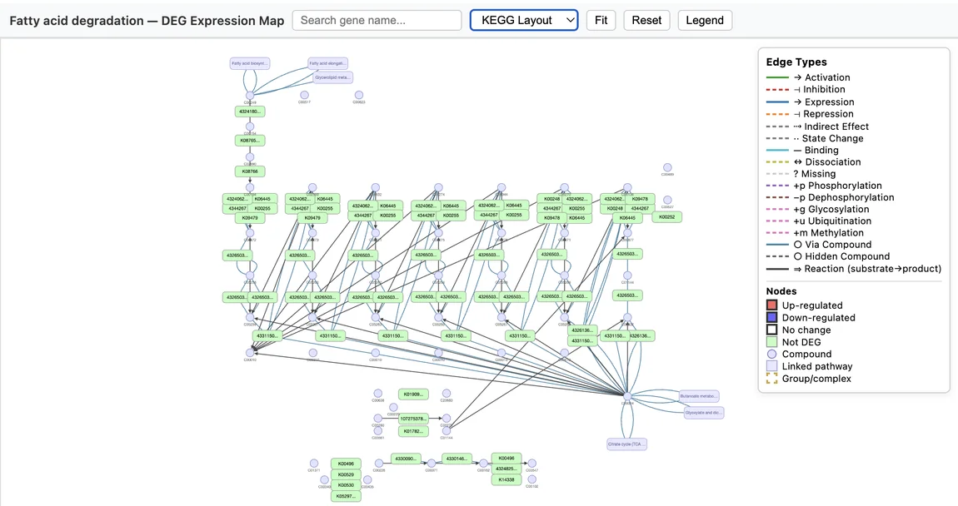Click the Group/complex dashed icon in legend
Image resolution: width=958 pixels, height=506 pixels.
[772, 379]
